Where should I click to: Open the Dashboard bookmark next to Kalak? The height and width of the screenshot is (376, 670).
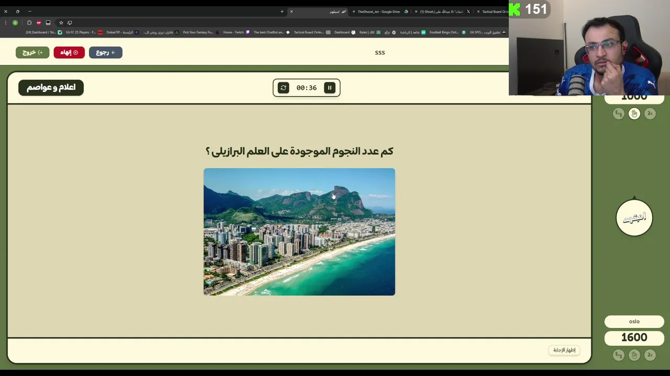(x=344, y=32)
